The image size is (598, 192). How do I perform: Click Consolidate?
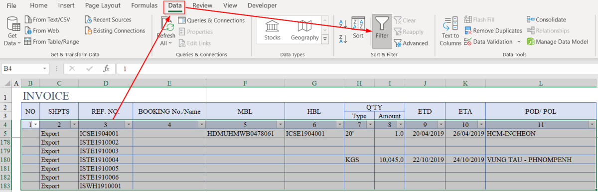click(x=546, y=20)
